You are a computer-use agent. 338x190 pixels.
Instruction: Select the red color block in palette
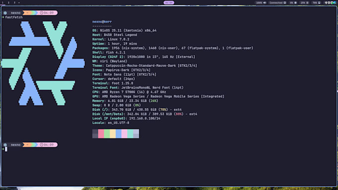(x=101, y=133)
